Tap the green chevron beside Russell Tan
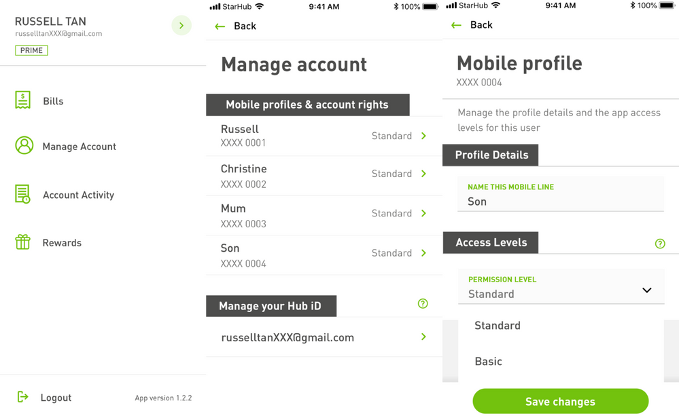 click(x=181, y=26)
